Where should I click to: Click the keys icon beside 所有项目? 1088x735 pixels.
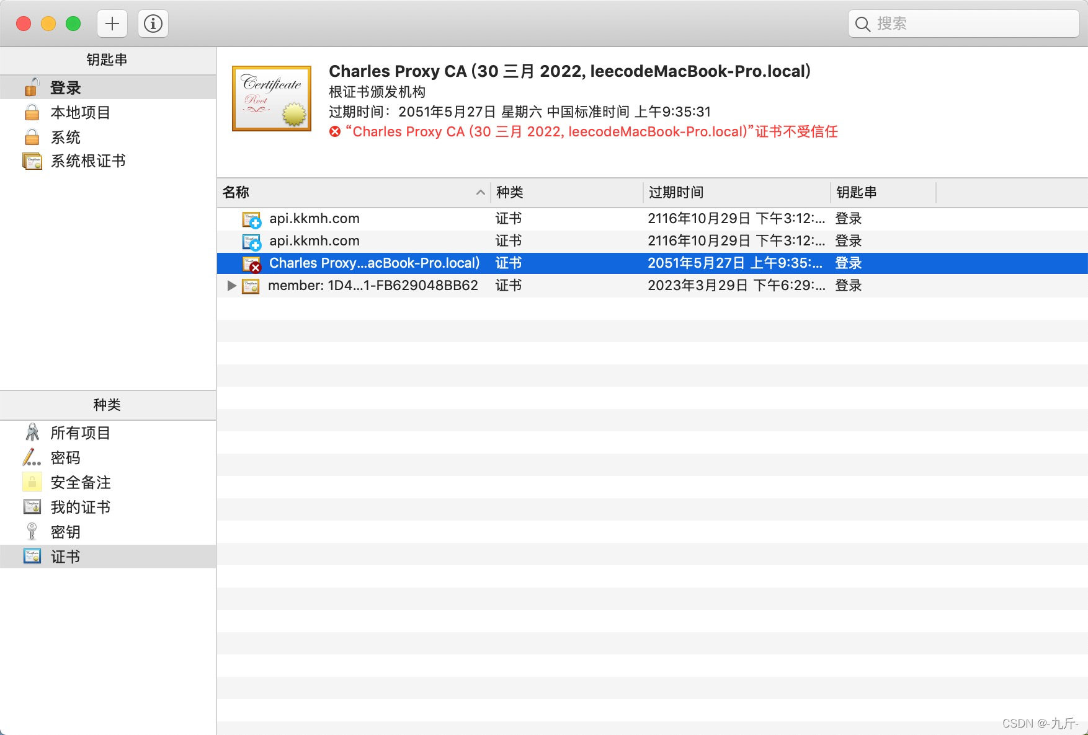pyautogui.click(x=32, y=432)
